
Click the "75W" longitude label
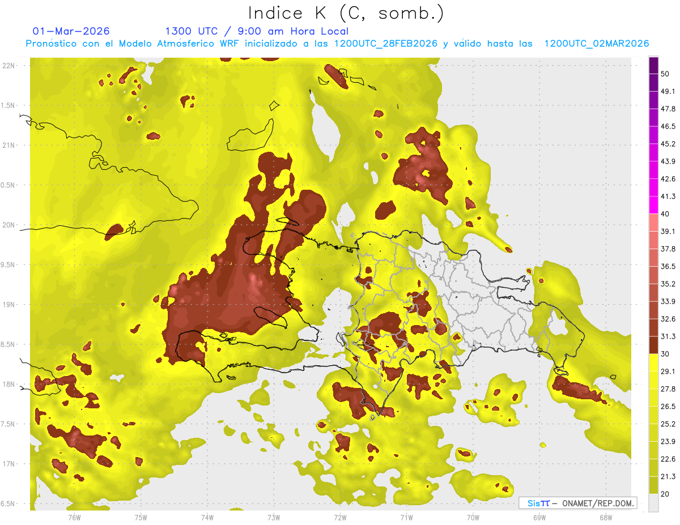pyautogui.click(x=141, y=517)
